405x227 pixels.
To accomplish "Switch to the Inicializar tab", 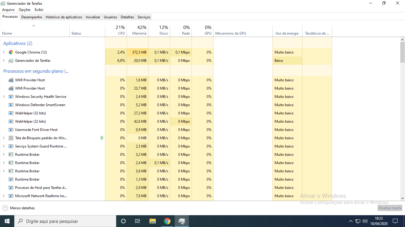I will pyautogui.click(x=93, y=17).
